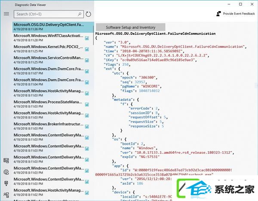Screen dimensions: 258x201
Task: Click sampling icon on 8:11:04 PM DwmCore row
Action: 87,82
